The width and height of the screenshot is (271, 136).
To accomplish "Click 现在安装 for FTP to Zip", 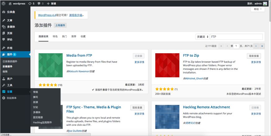I will point(254,56).
